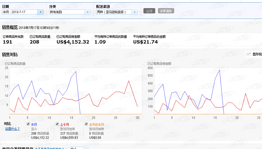Click the blue line peak in 已订购商品数量 chart
This screenshot has width=262, height=149.
[76, 72]
